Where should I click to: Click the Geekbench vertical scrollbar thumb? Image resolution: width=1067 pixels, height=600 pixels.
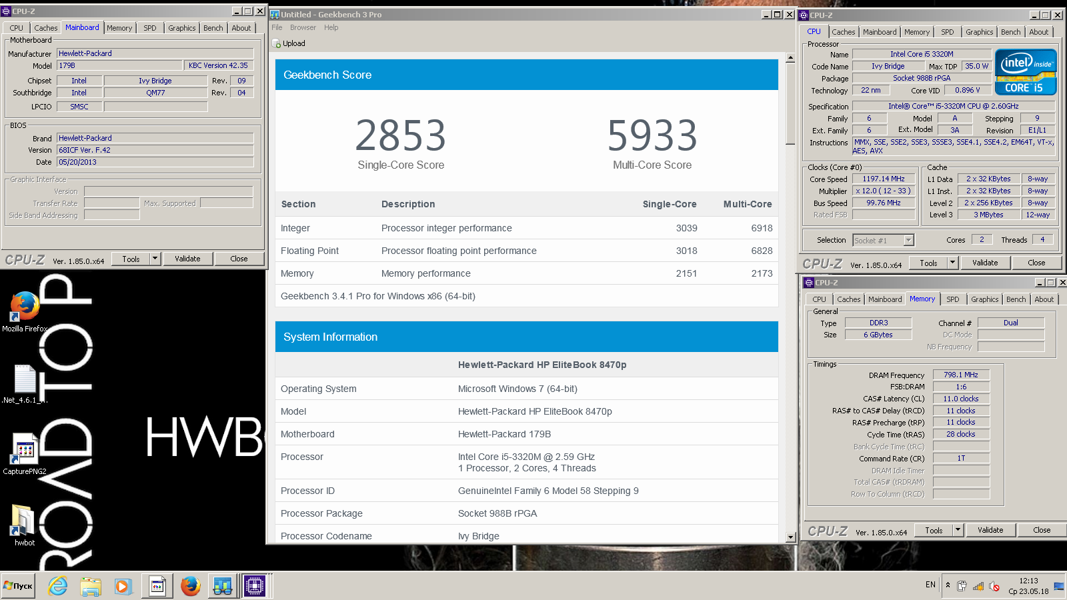(x=790, y=103)
